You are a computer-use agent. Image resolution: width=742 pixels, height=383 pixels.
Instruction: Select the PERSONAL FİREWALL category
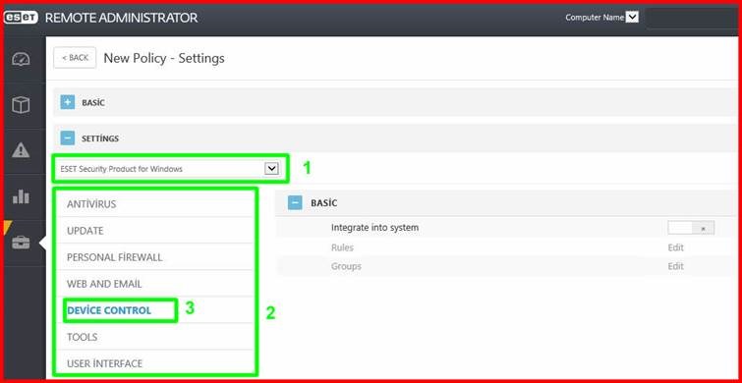coord(155,257)
